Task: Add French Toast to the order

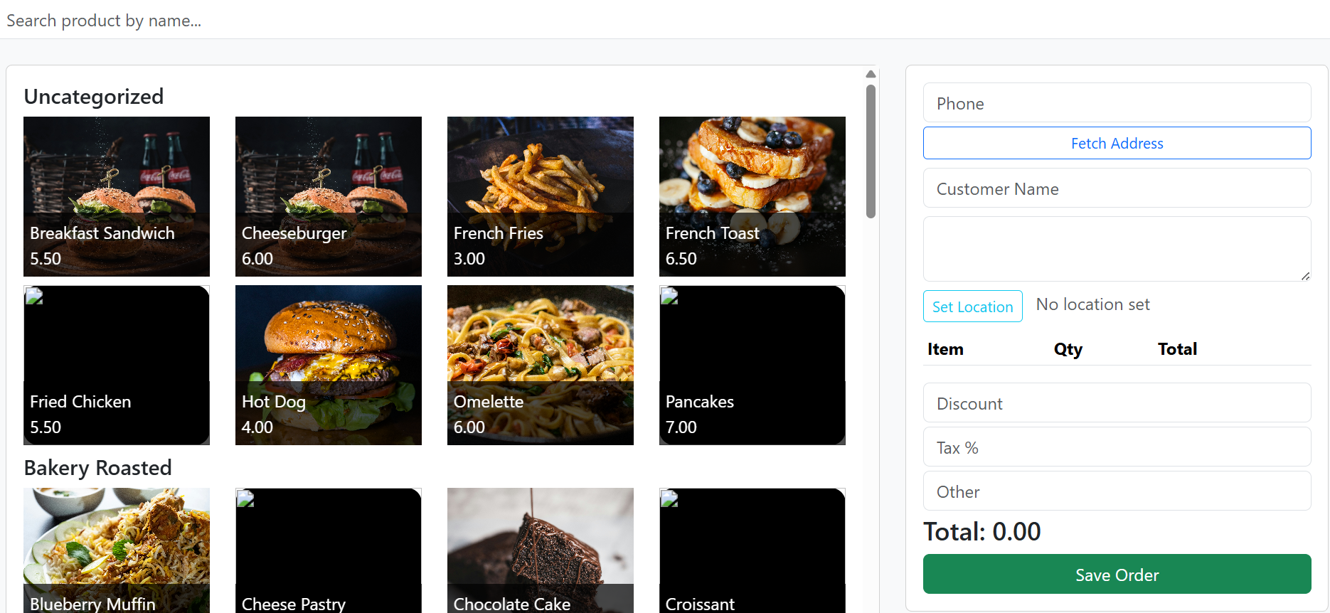Action: click(752, 196)
